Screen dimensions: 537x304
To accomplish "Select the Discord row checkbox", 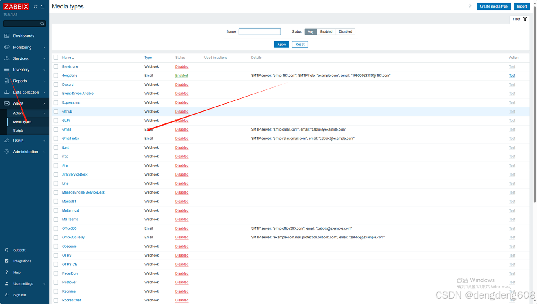I will pos(56,84).
